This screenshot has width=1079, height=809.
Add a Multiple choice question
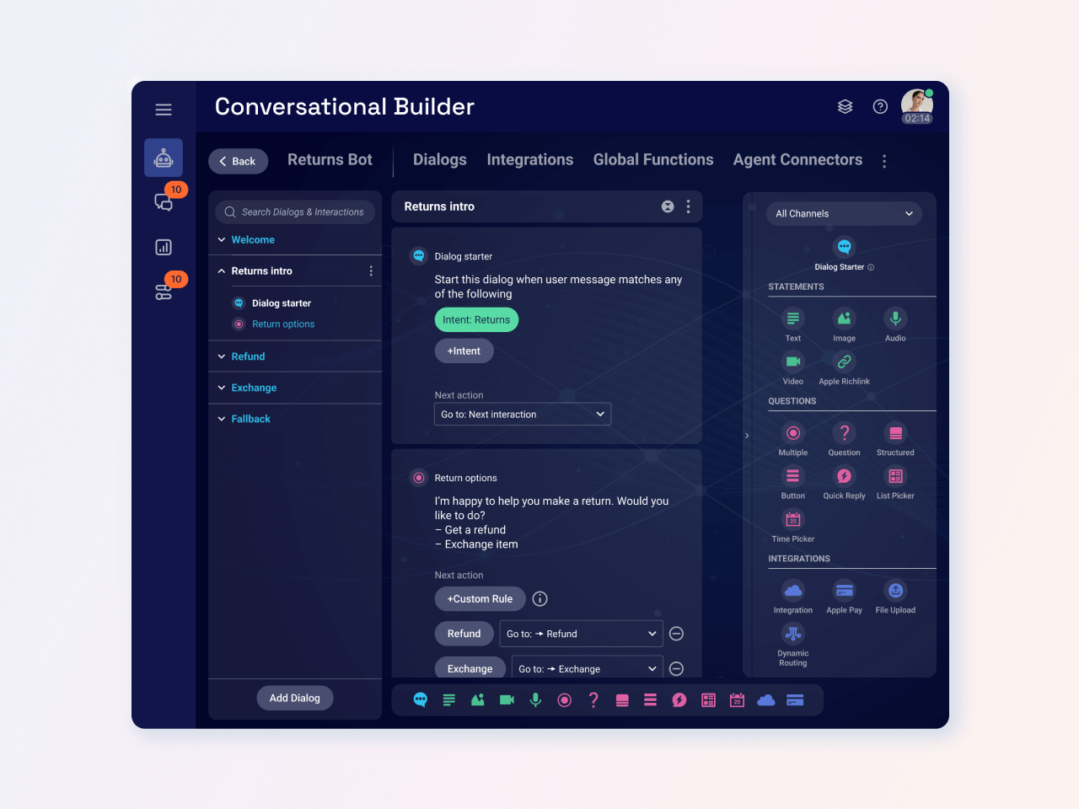[793, 433]
